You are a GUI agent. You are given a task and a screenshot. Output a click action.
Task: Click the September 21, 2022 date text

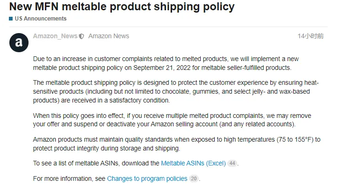pos(162,68)
